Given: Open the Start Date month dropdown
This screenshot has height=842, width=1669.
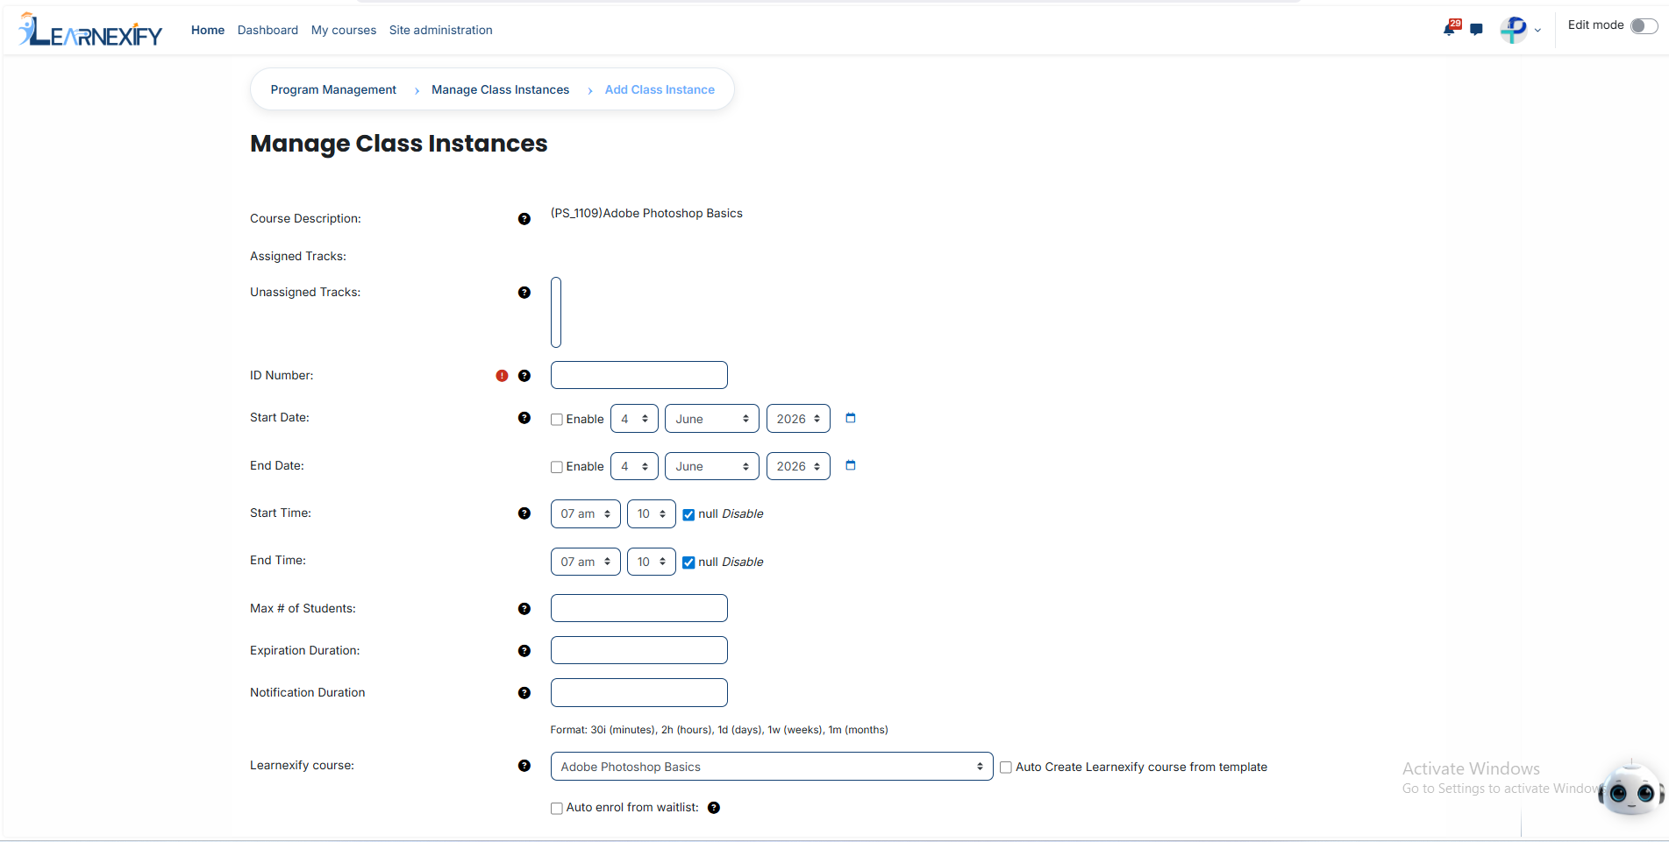Looking at the screenshot, I should click(711, 419).
